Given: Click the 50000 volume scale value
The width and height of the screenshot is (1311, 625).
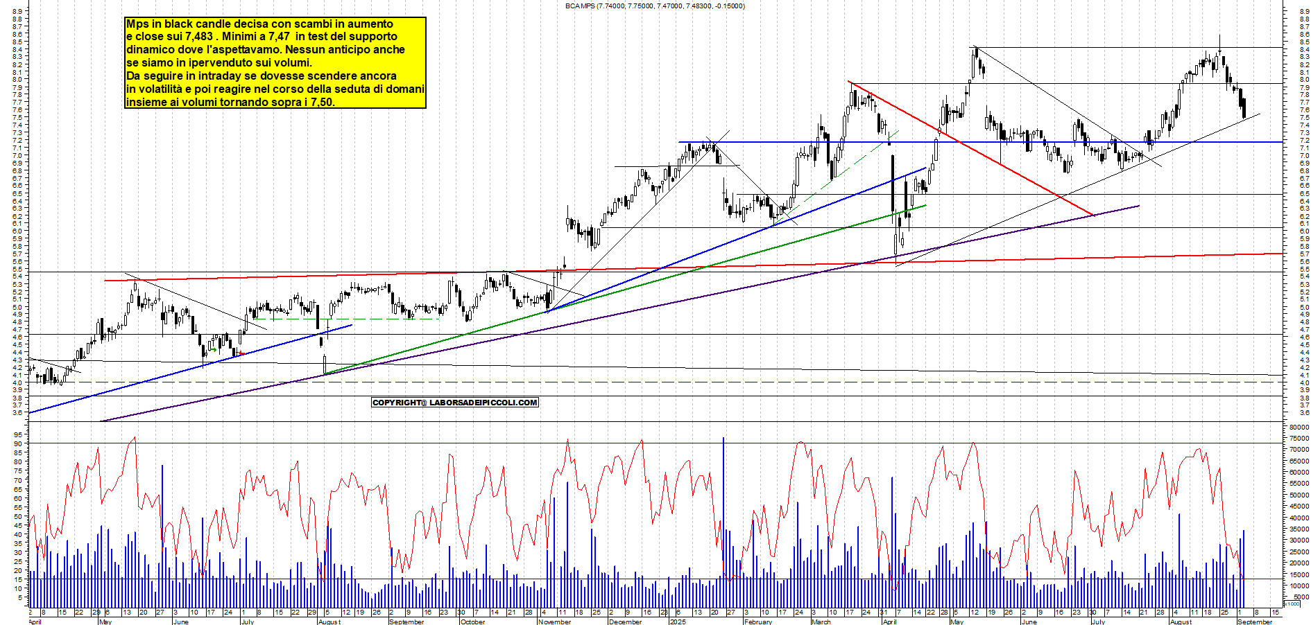Looking at the screenshot, I should 1299,495.
